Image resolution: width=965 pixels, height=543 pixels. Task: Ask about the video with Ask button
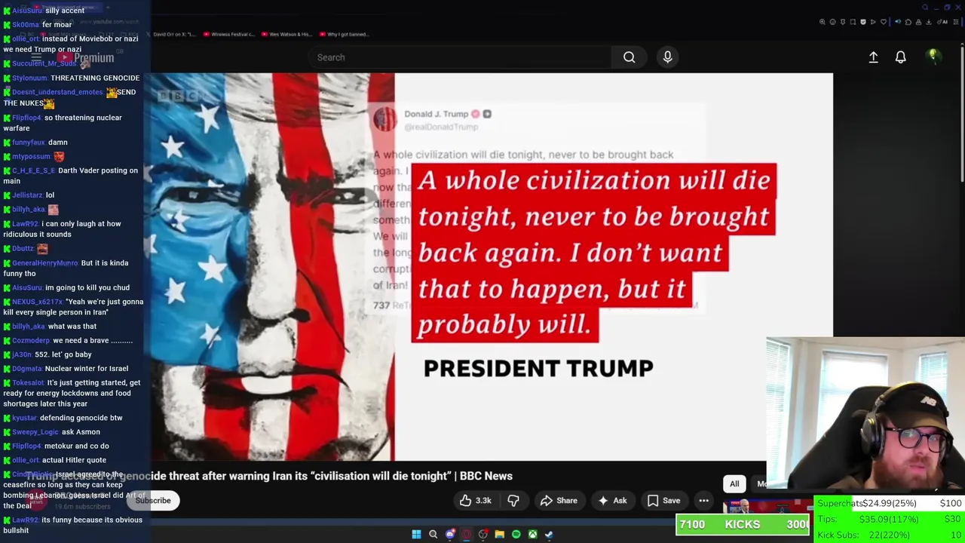click(x=612, y=500)
